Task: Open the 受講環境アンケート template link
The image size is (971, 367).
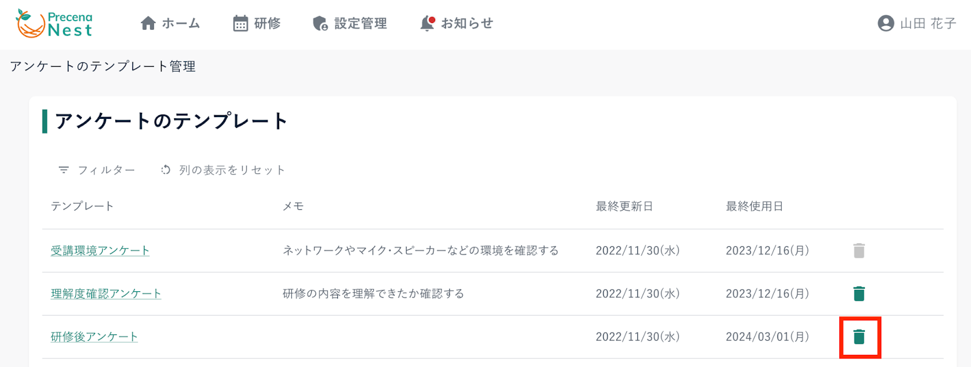Action: pos(100,251)
